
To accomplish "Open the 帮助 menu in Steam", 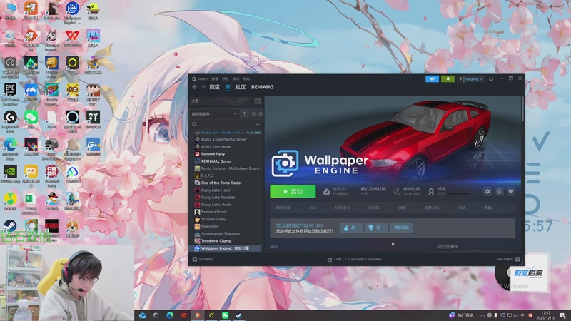I will pyautogui.click(x=246, y=79).
